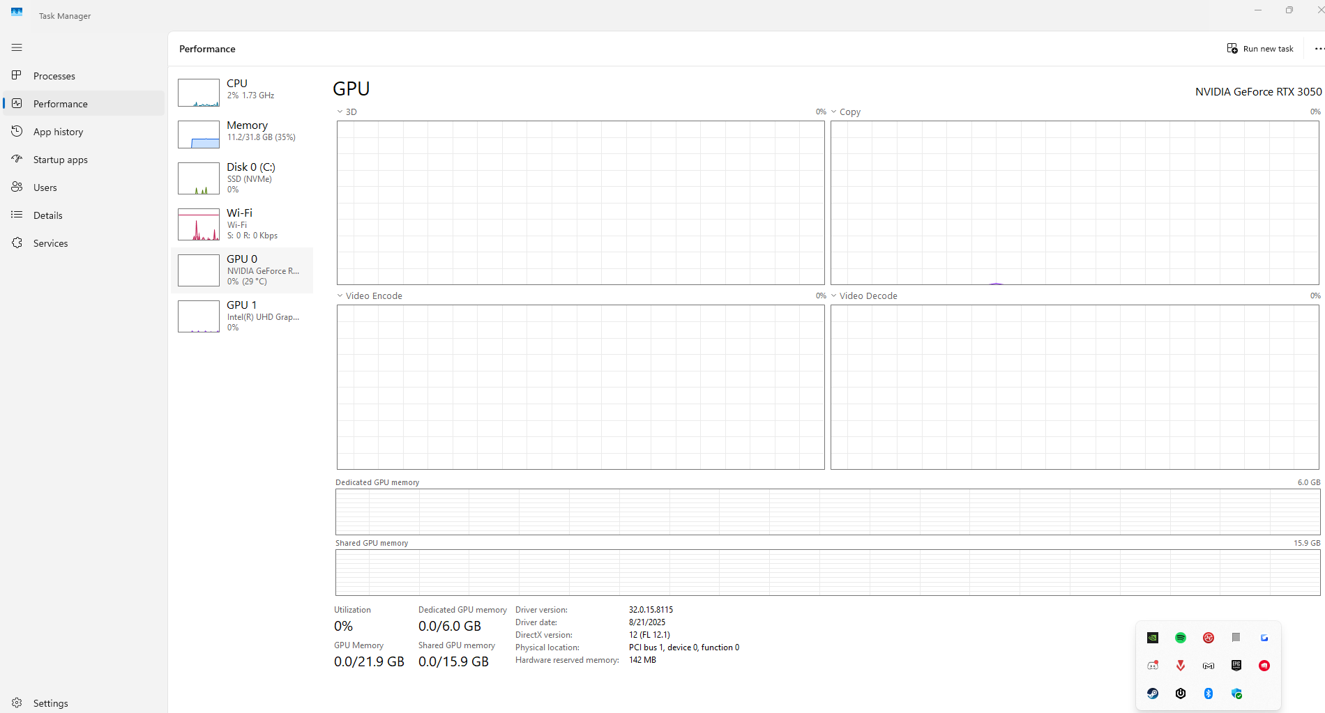Open Steam from the system tray

(1153, 693)
